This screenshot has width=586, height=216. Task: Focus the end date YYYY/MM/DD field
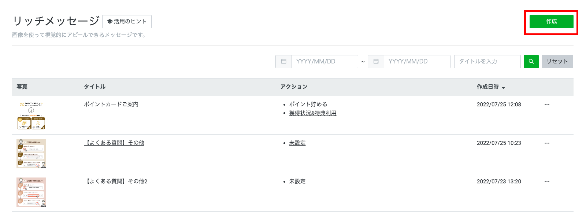coord(417,62)
